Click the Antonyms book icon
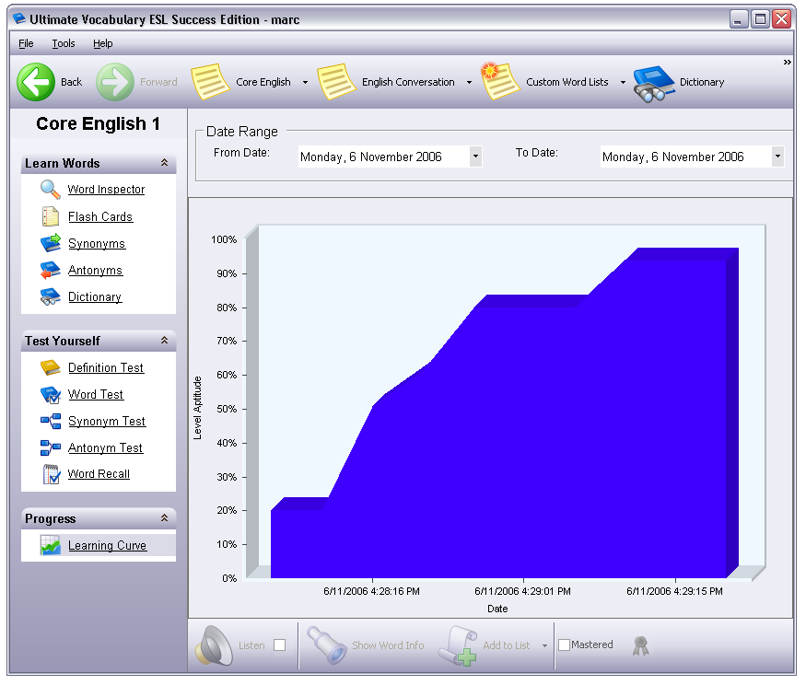This screenshot has height=685, width=806. tap(51, 270)
